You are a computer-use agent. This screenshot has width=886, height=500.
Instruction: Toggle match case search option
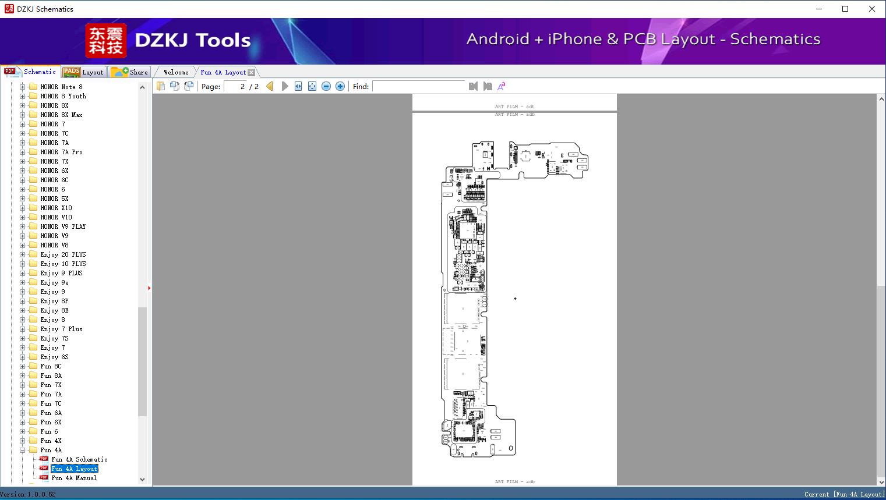(501, 86)
